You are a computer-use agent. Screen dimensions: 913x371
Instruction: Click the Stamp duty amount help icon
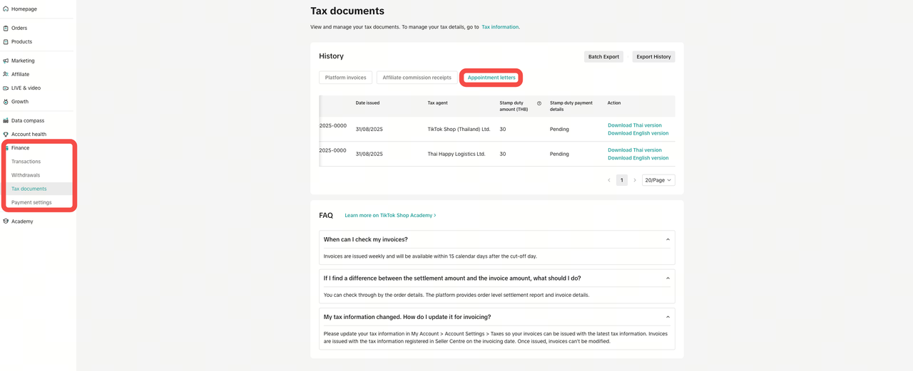click(x=539, y=103)
